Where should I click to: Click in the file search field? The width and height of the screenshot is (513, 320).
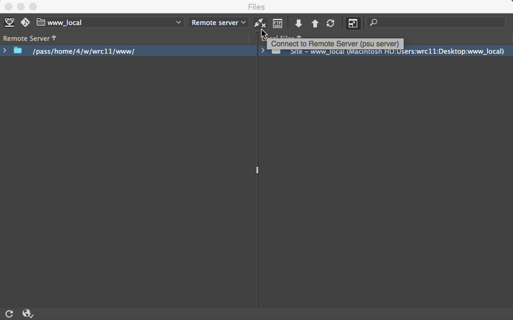(440, 23)
